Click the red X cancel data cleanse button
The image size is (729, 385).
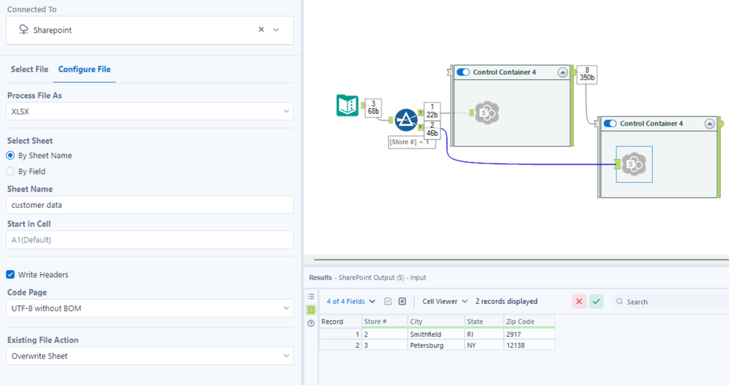point(579,301)
